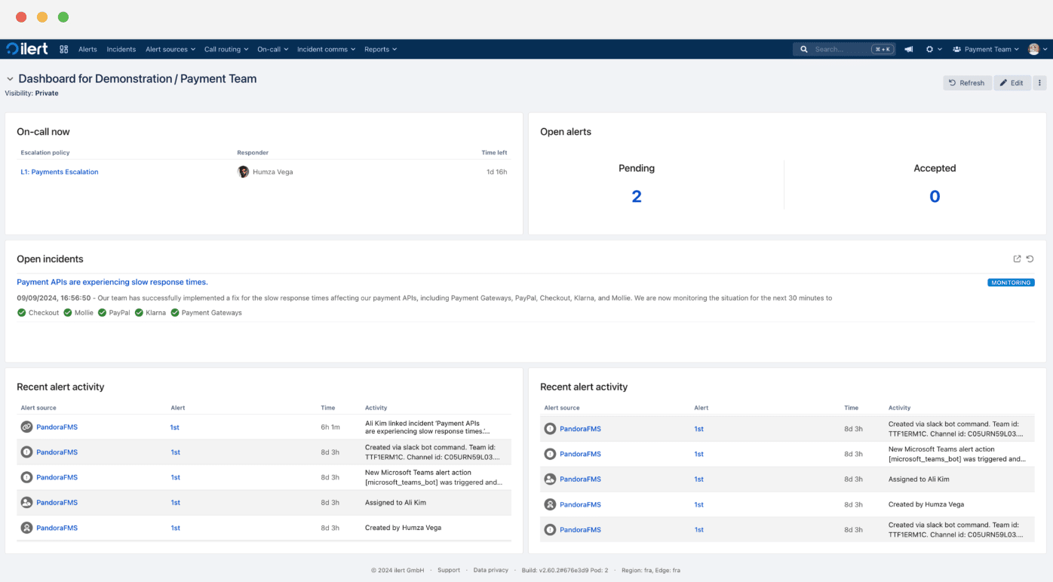Click the three-dot more options button
This screenshot has height=582, width=1053.
point(1039,83)
